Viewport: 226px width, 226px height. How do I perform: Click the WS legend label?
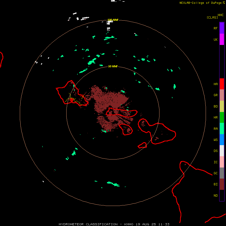(216, 140)
